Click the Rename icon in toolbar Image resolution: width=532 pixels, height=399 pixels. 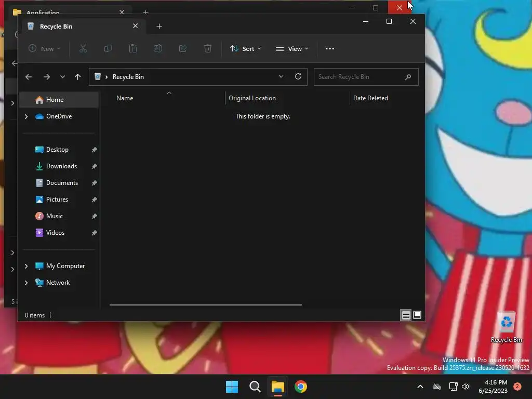tap(158, 48)
